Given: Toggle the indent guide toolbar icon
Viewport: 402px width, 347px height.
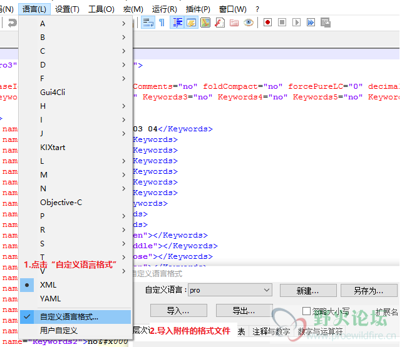Looking at the screenshot, I should (x=177, y=23).
